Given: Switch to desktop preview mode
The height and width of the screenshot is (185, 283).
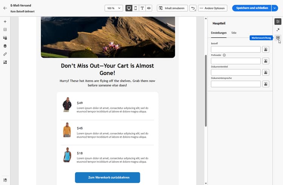Looking at the screenshot, I should (x=129, y=8).
